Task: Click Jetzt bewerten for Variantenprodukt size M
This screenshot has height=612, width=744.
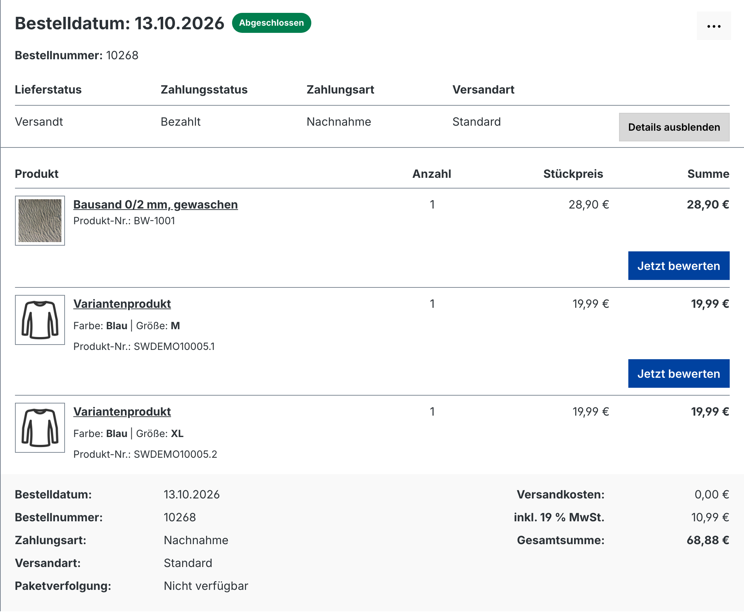Action: click(679, 373)
